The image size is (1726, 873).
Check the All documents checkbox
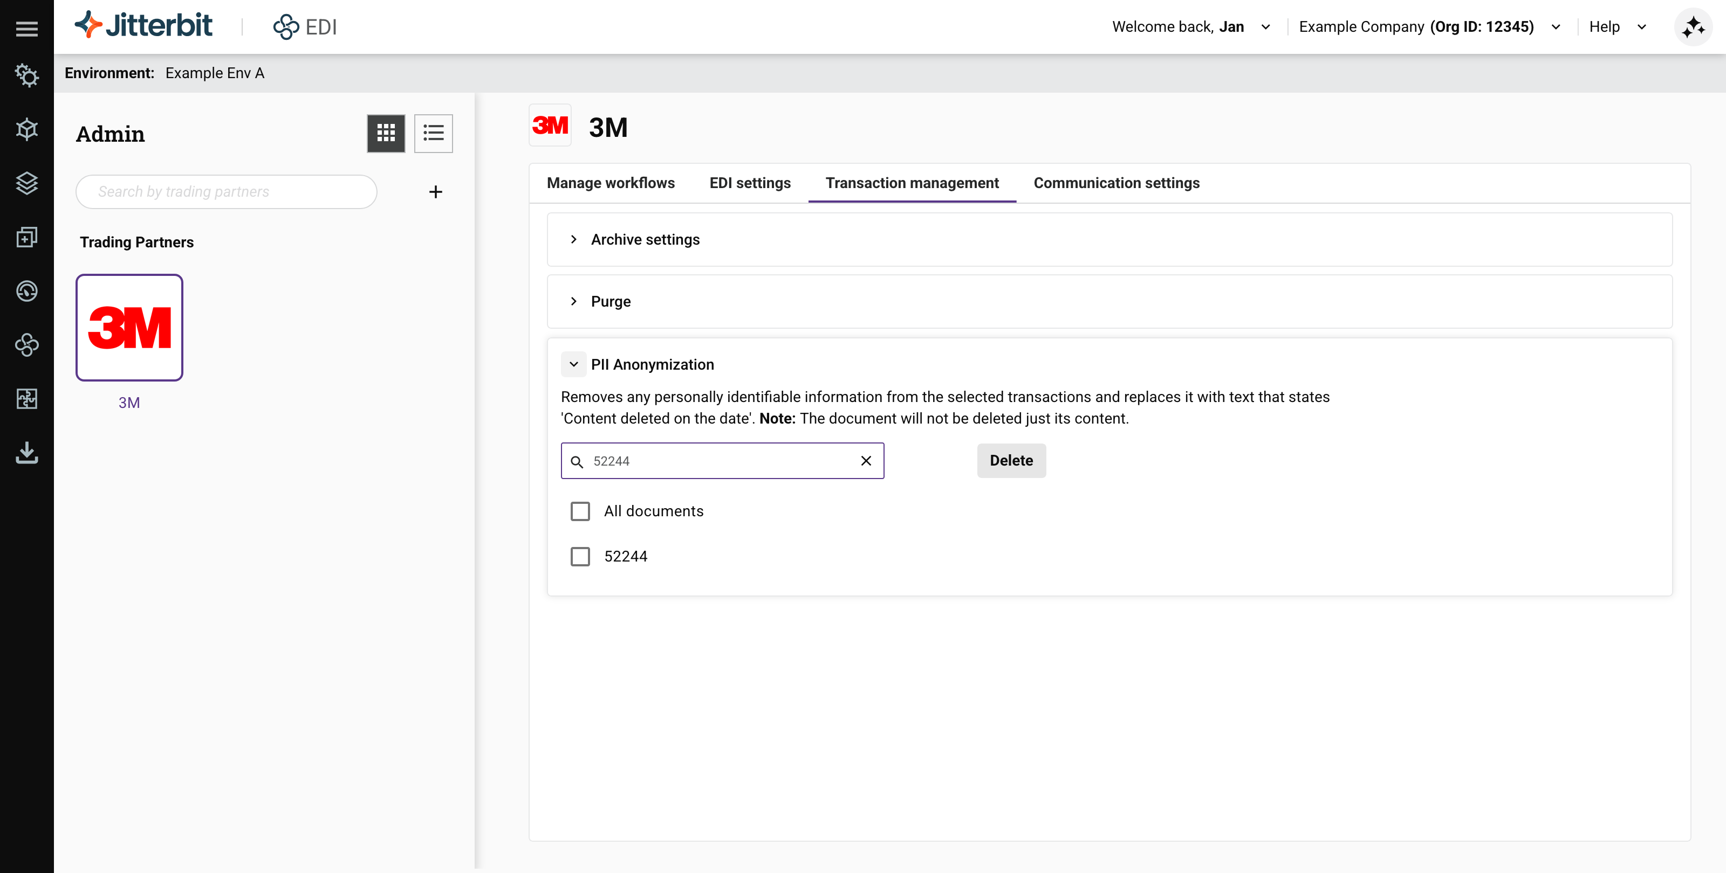[580, 511]
